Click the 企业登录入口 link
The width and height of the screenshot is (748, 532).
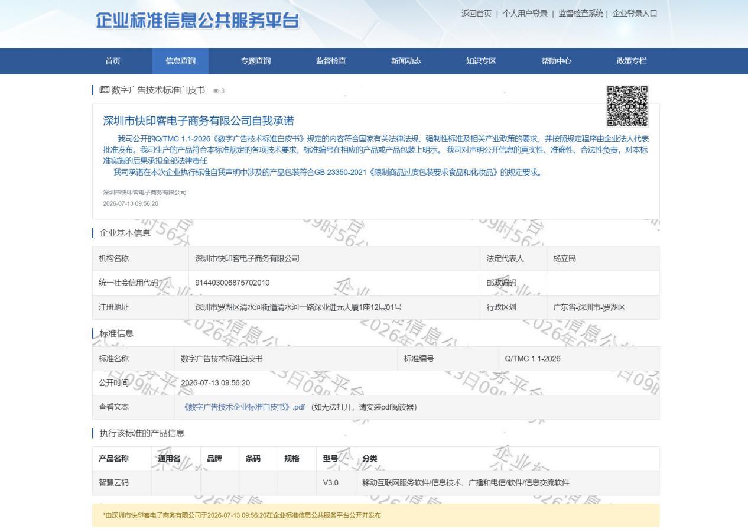coord(635,14)
